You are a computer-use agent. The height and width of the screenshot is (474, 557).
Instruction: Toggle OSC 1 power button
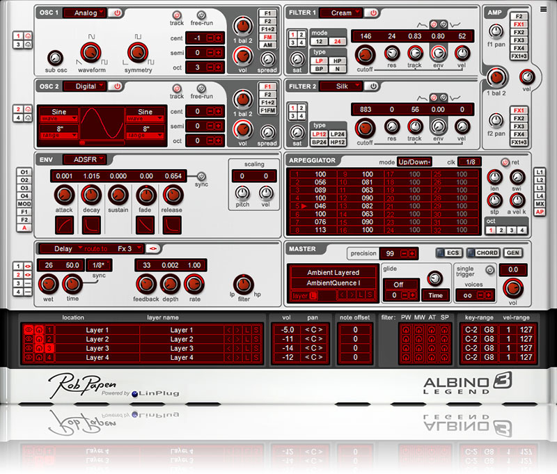[116, 13]
